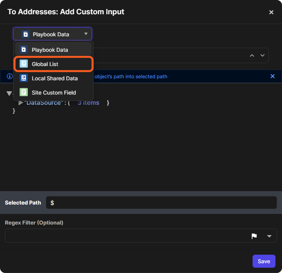Collapse the root JSON object triangle
The width and height of the screenshot is (282, 273).
click(x=9, y=93)
